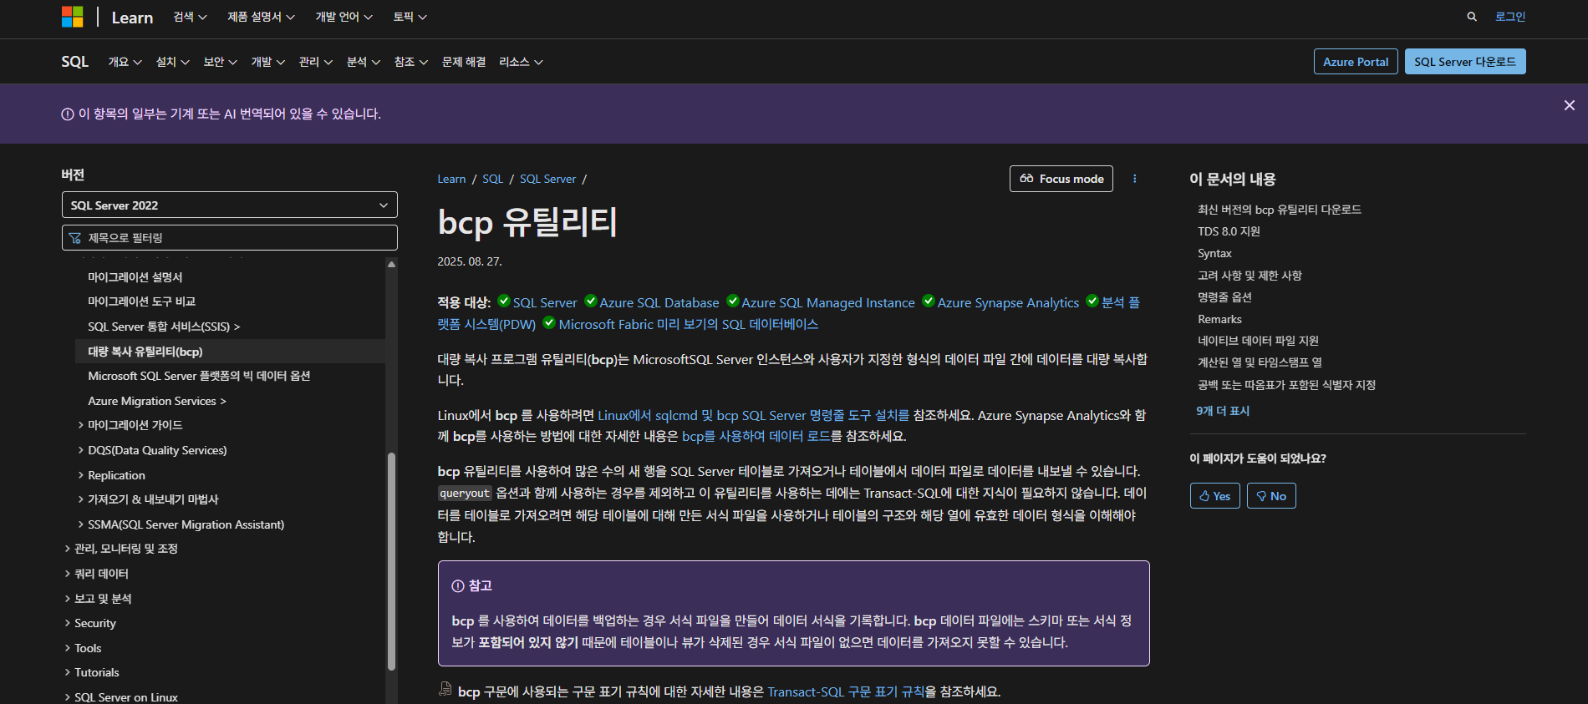Screen dimensions: 1588x704
Task: Open the 검색 dropdown menu
Action: click(x=190, y=17)
